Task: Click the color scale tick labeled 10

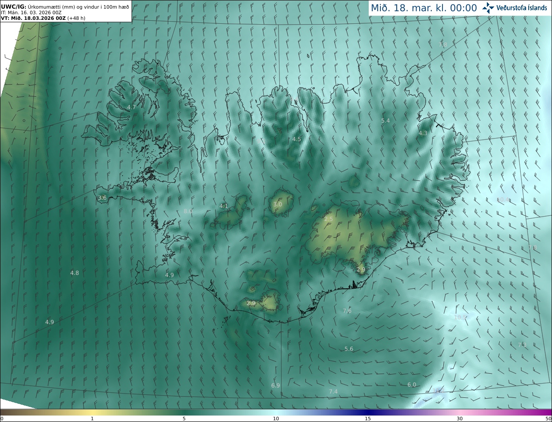Action: tap(276, 419)
